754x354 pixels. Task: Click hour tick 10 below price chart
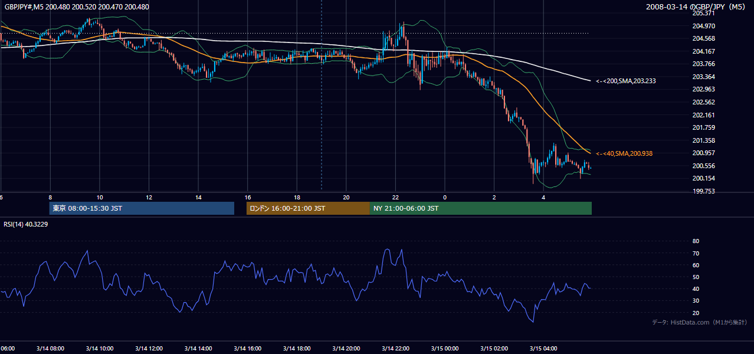pyautogui.click(x=100, y=198)
